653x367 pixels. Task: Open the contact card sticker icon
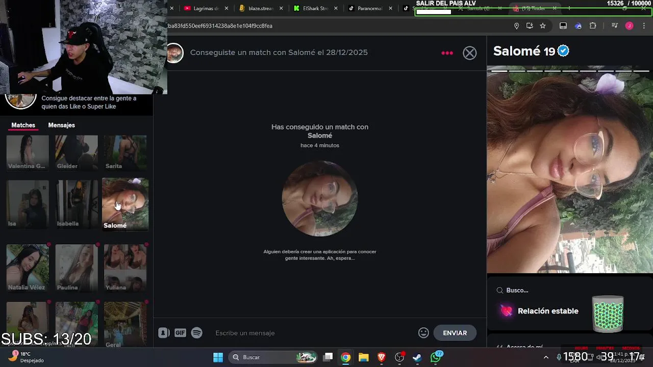tap(164, 333)
